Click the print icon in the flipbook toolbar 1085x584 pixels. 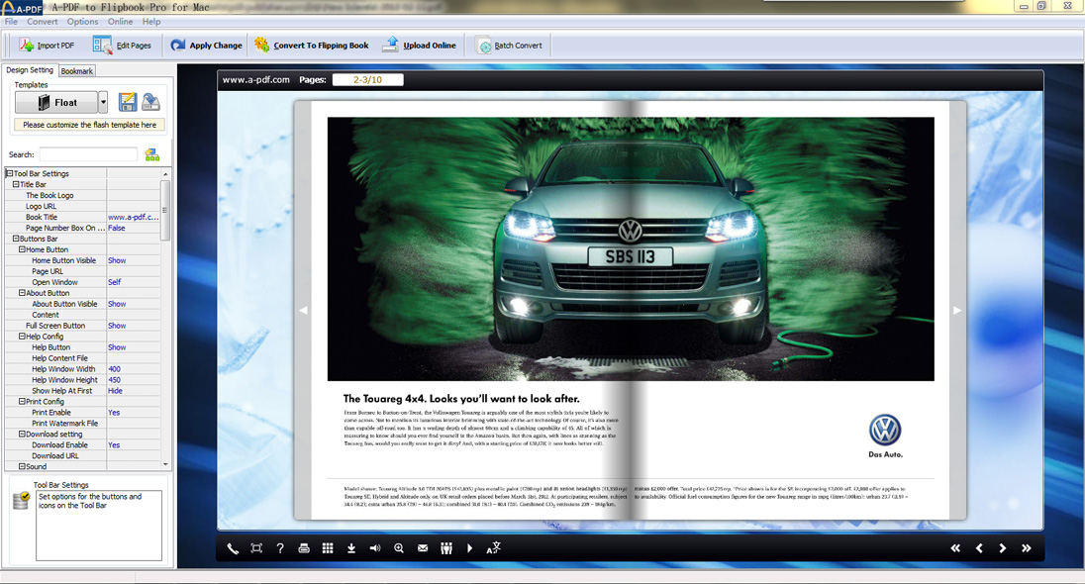[x=304, y=548]
